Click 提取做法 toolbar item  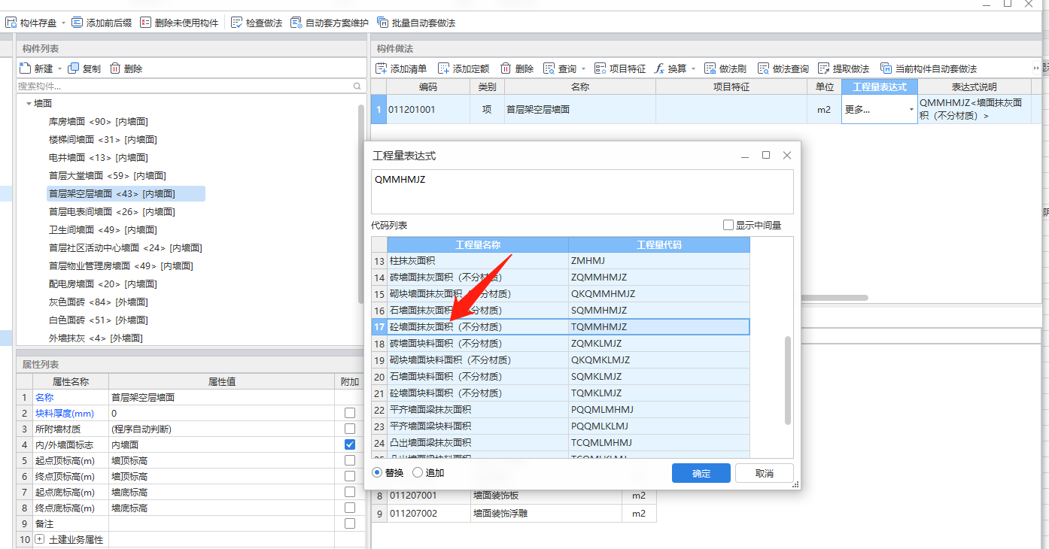point(844,68)
